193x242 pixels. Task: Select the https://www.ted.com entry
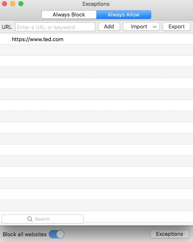(x=97, y=39)
